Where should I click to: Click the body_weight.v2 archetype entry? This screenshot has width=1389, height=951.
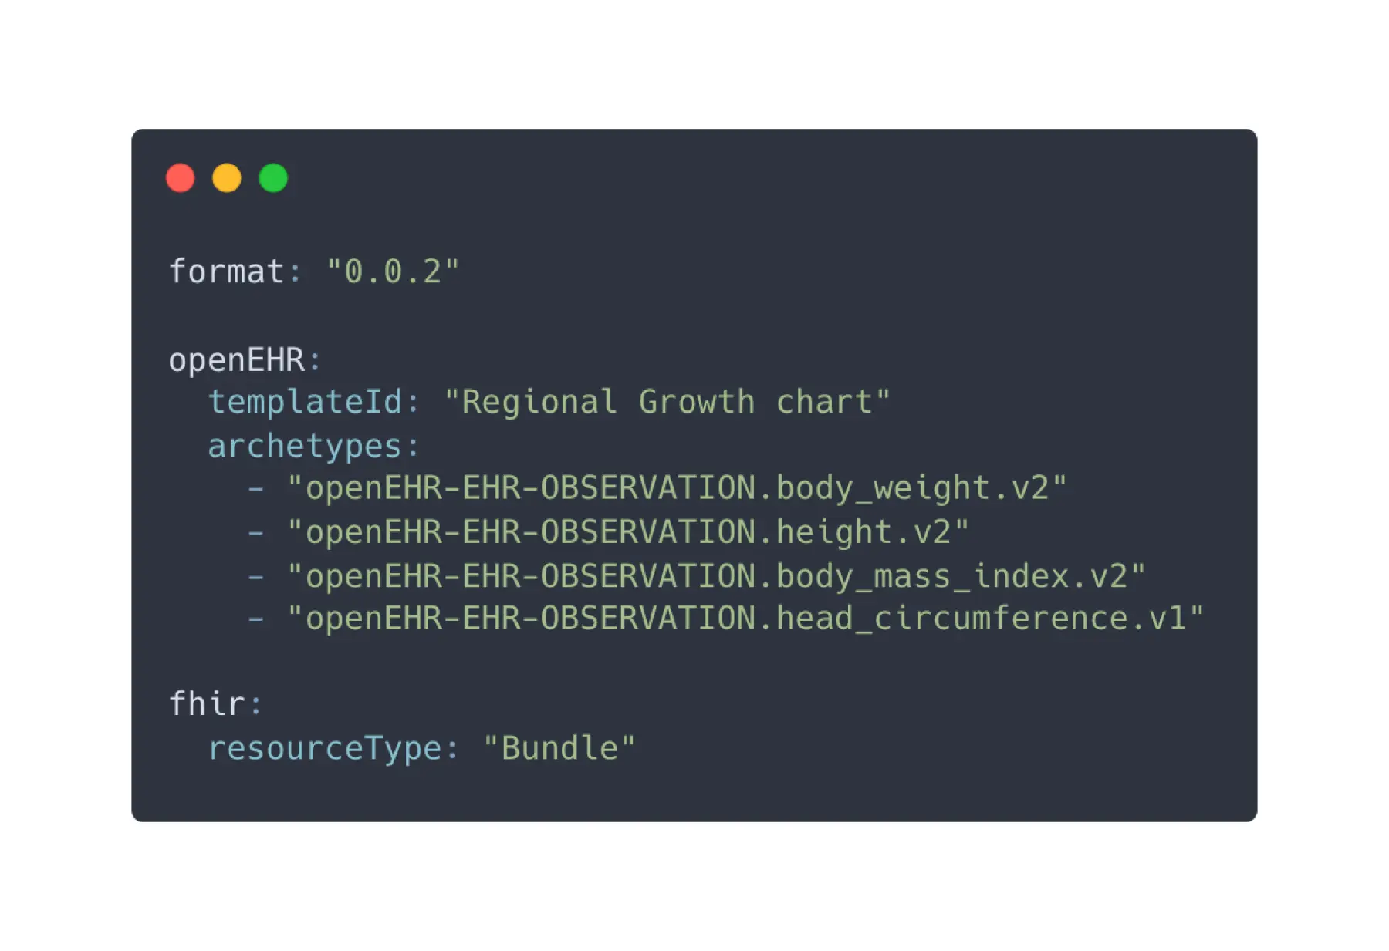[x=677, y=488]
